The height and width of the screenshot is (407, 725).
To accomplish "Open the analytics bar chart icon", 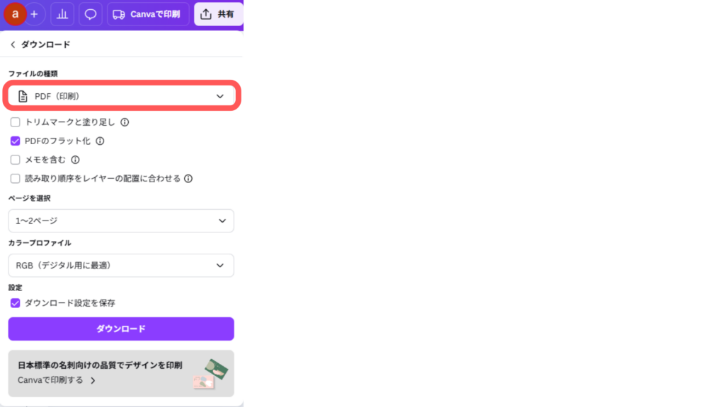I will click(62, 14).
